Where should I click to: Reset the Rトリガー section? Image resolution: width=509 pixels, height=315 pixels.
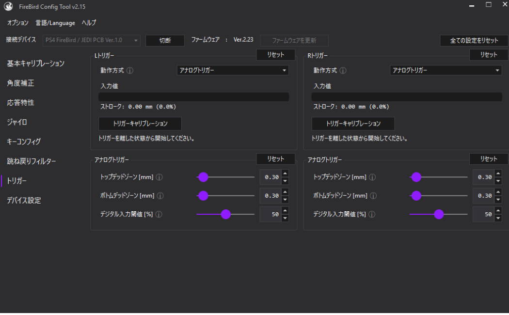(489, 54)
